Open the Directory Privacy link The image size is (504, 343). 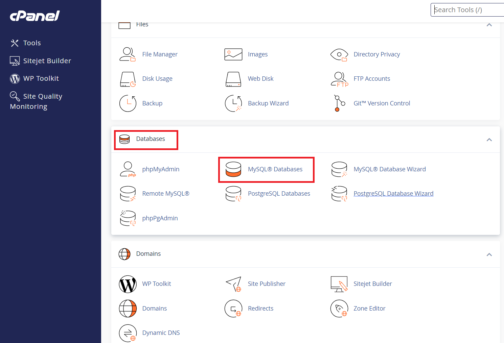tap(377, 54)
